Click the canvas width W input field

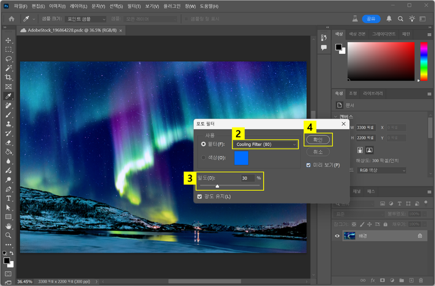365,128
